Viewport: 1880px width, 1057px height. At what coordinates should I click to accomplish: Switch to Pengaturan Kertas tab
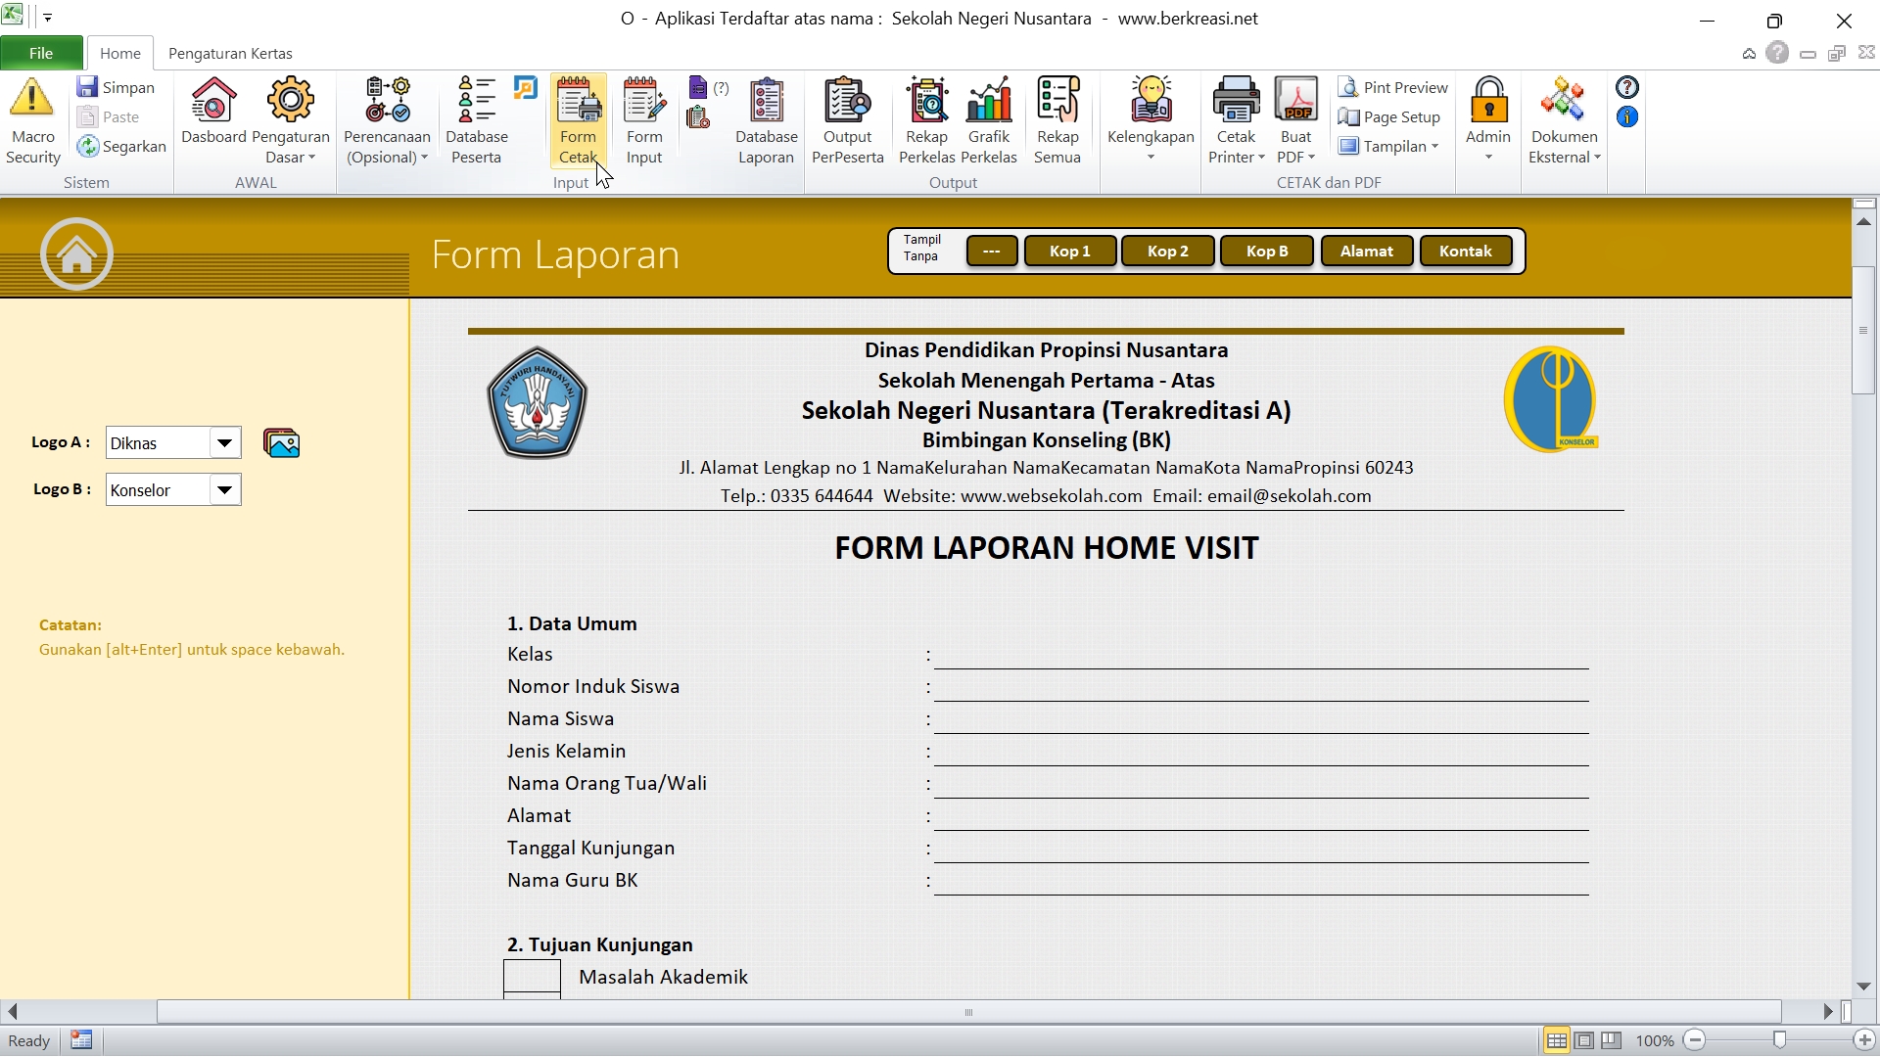coord(230,53)
